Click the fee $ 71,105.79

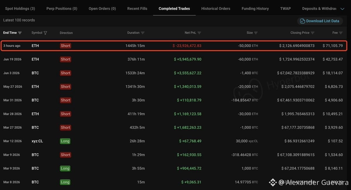point(333,46)
